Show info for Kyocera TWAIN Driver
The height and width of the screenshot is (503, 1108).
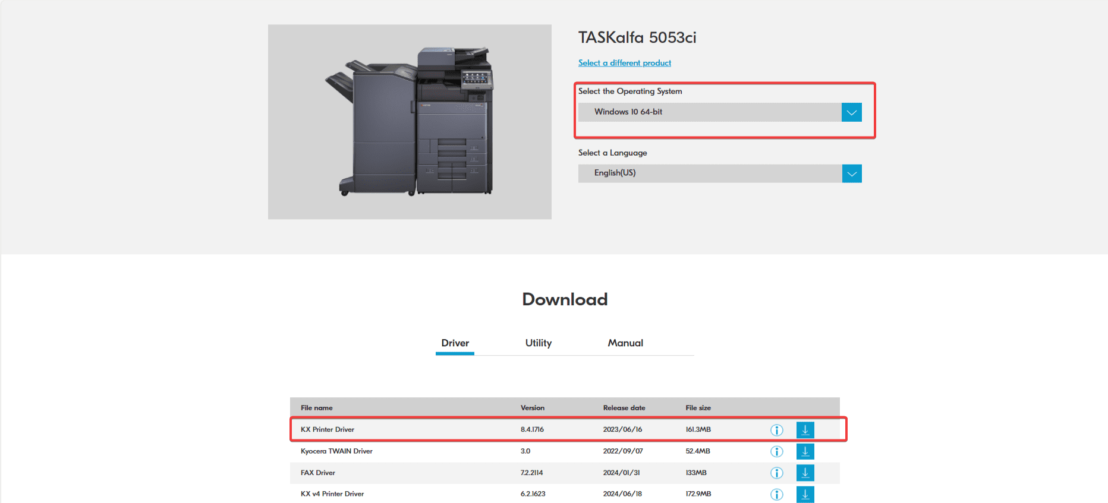click(x=776, y=451)
